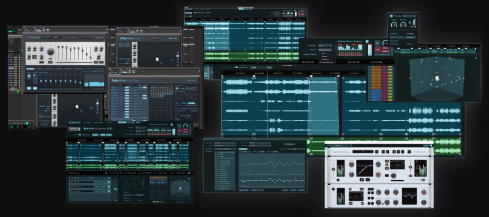Click the Dolby Atmos logo below Mastering Console grid
This screenshot has height=217, width=489.
159,201
